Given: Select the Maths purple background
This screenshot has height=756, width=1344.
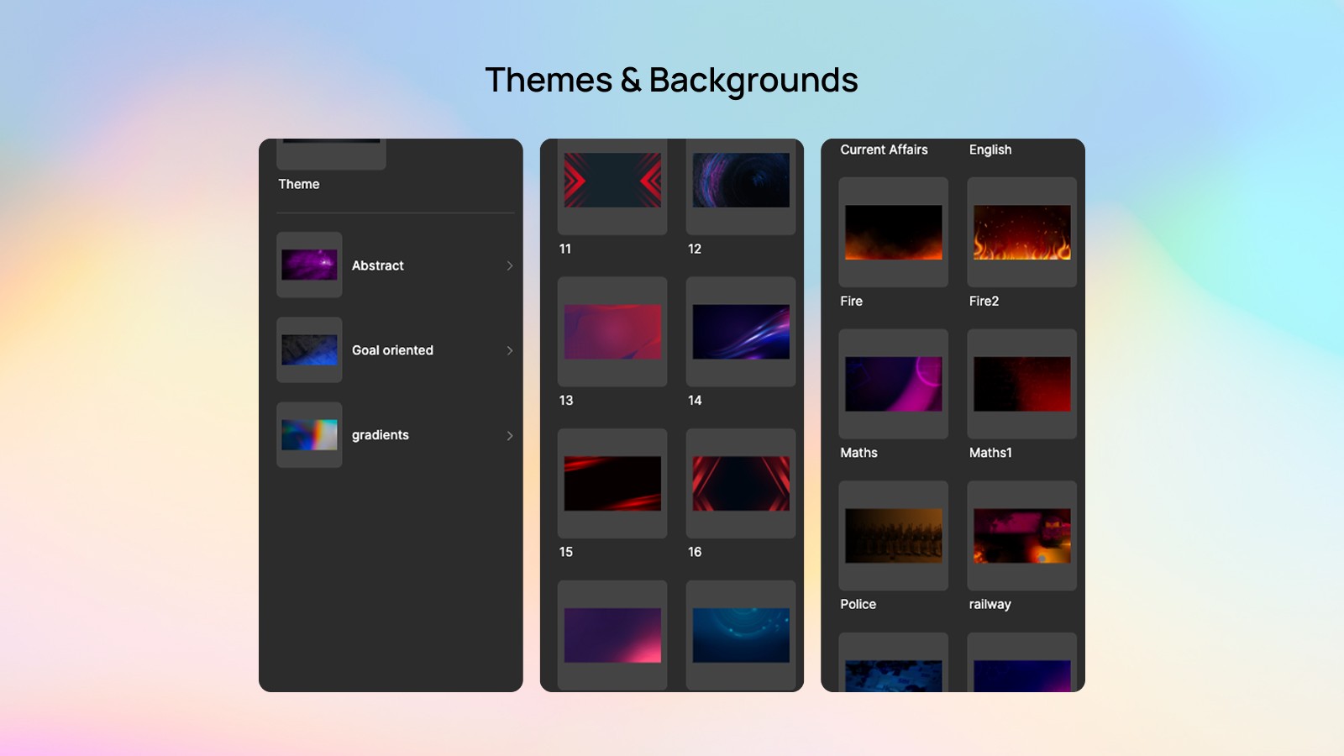Looking at the screenshot, I should tap(893, 384).
